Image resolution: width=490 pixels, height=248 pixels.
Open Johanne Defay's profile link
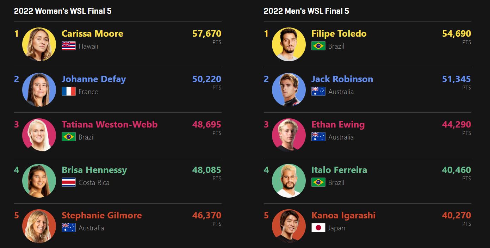coord(94,79)
